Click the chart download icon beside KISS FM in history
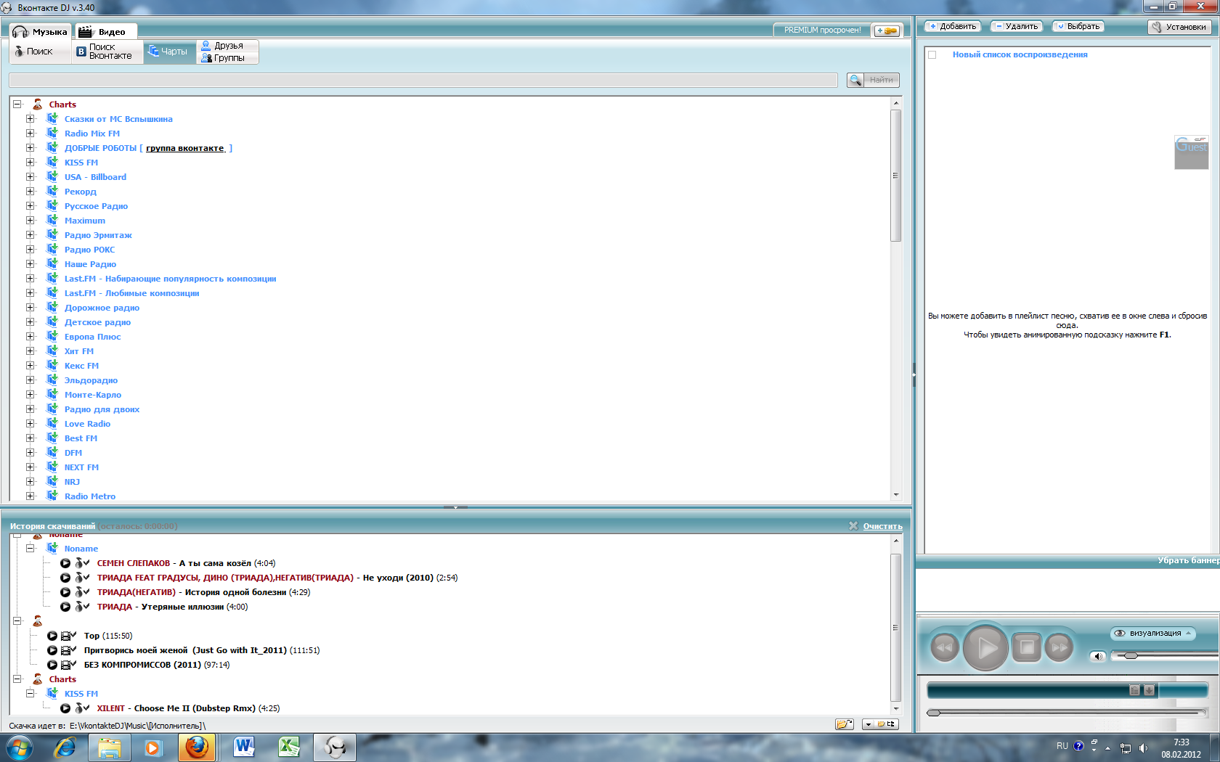Viewport: 1220px width, 762px height. click(x=52, y=693)
